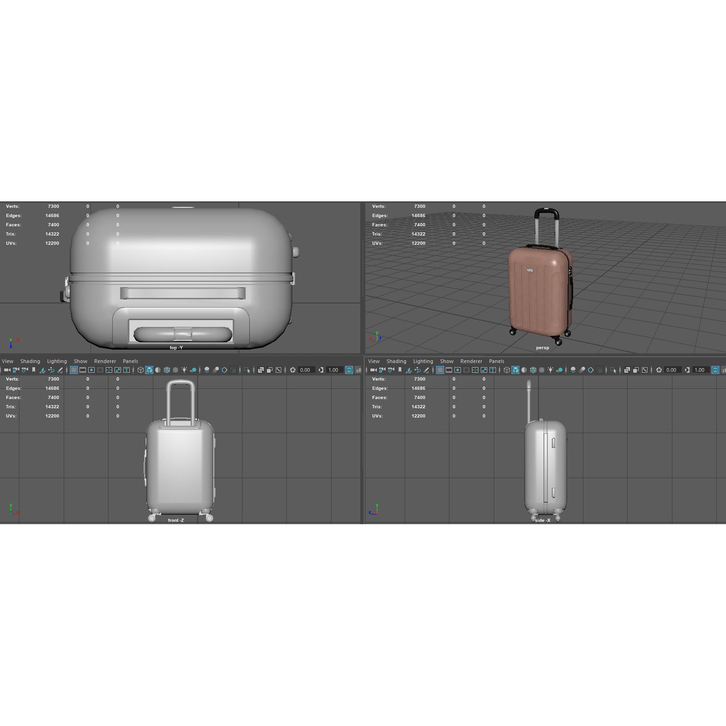Open the Renderer menu in front -Z panel
Image resolution: width=726 pixels, height=726 pixels.
(105, 361)
